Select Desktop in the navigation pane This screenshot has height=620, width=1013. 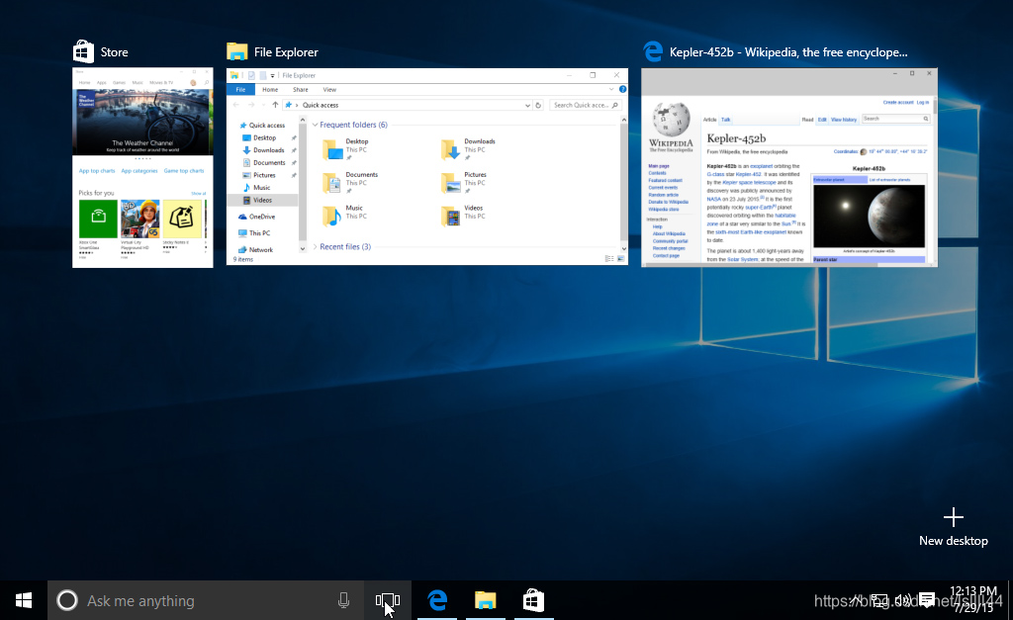point(260,137)
